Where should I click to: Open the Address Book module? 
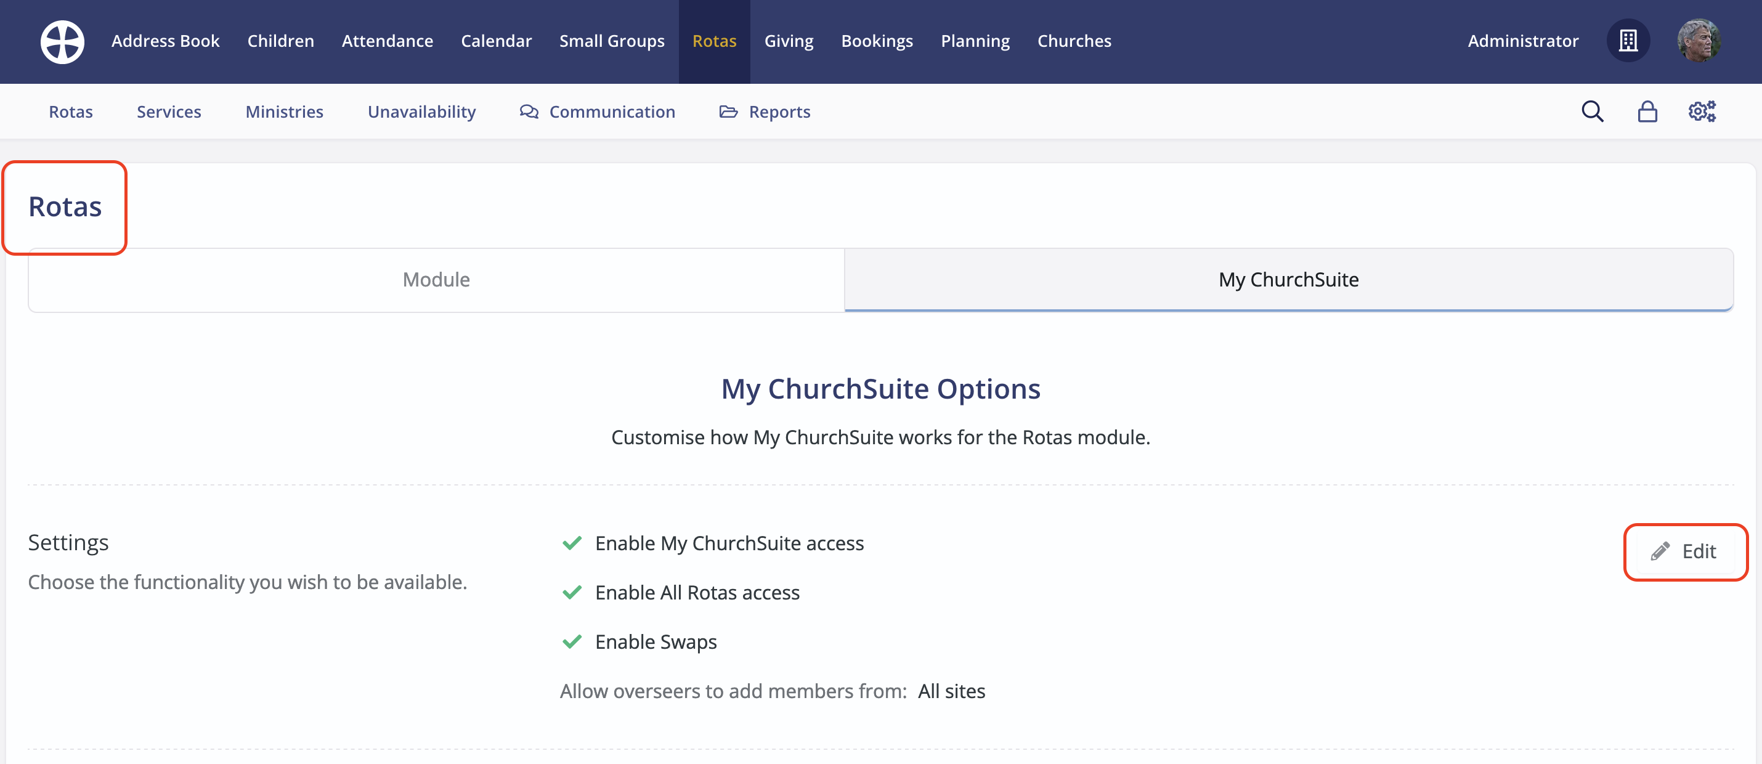(165, 41)
